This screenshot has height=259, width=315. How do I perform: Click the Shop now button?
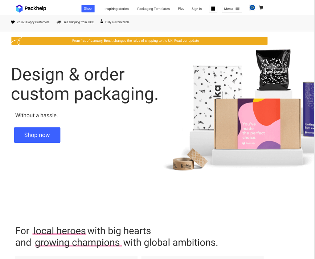pyautogui.click(x=37, y=135)
